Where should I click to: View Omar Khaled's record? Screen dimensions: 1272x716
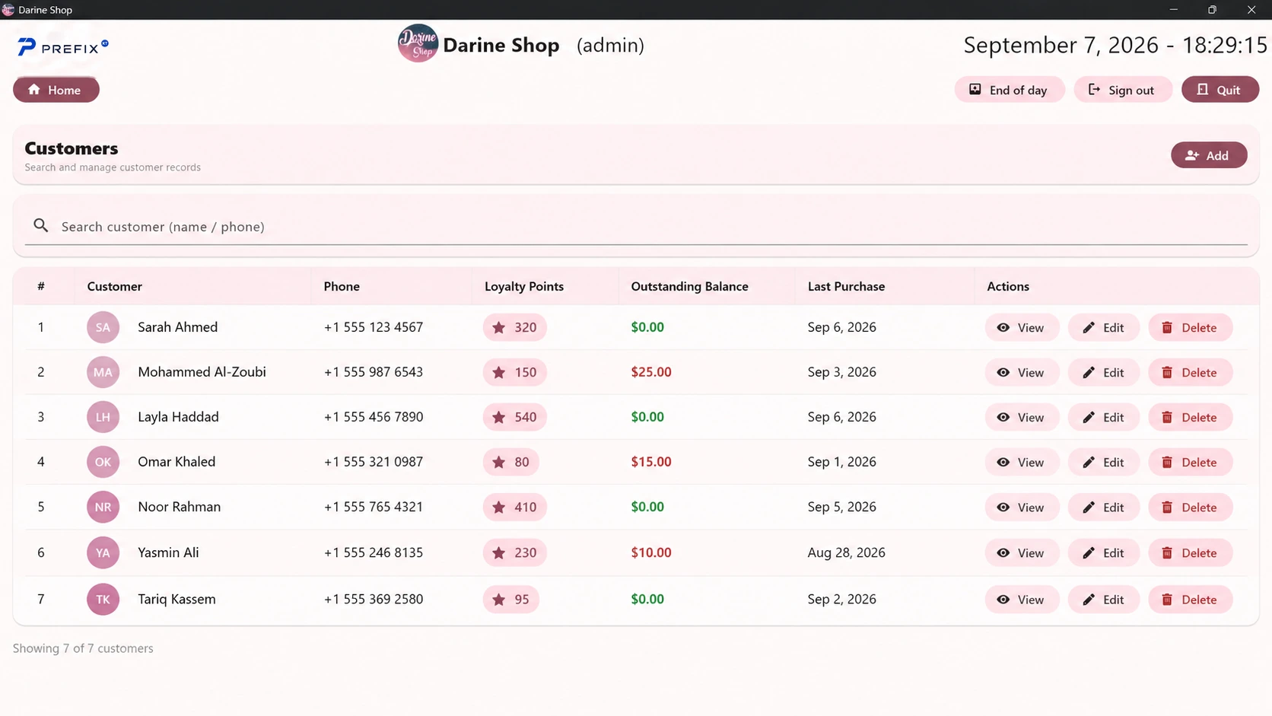point(1022,463)
